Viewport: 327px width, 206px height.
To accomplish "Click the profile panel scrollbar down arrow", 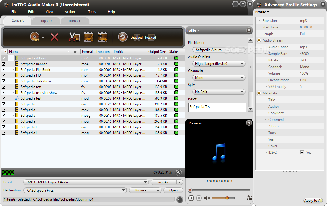I will click(250, 109).
